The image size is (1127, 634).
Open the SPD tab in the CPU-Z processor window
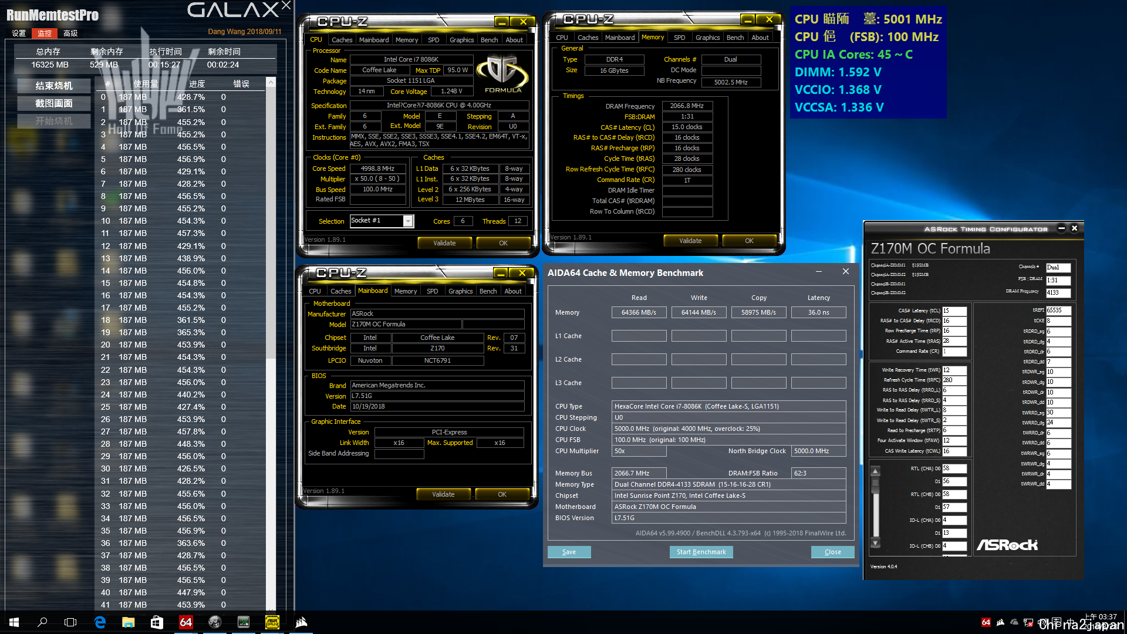[x=433, y=40]
